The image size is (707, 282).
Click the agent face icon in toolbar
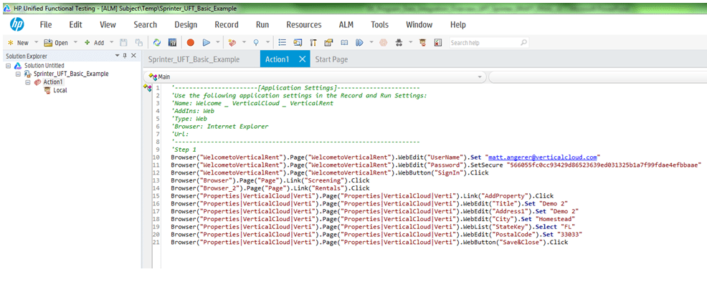(x=422, y=43)
